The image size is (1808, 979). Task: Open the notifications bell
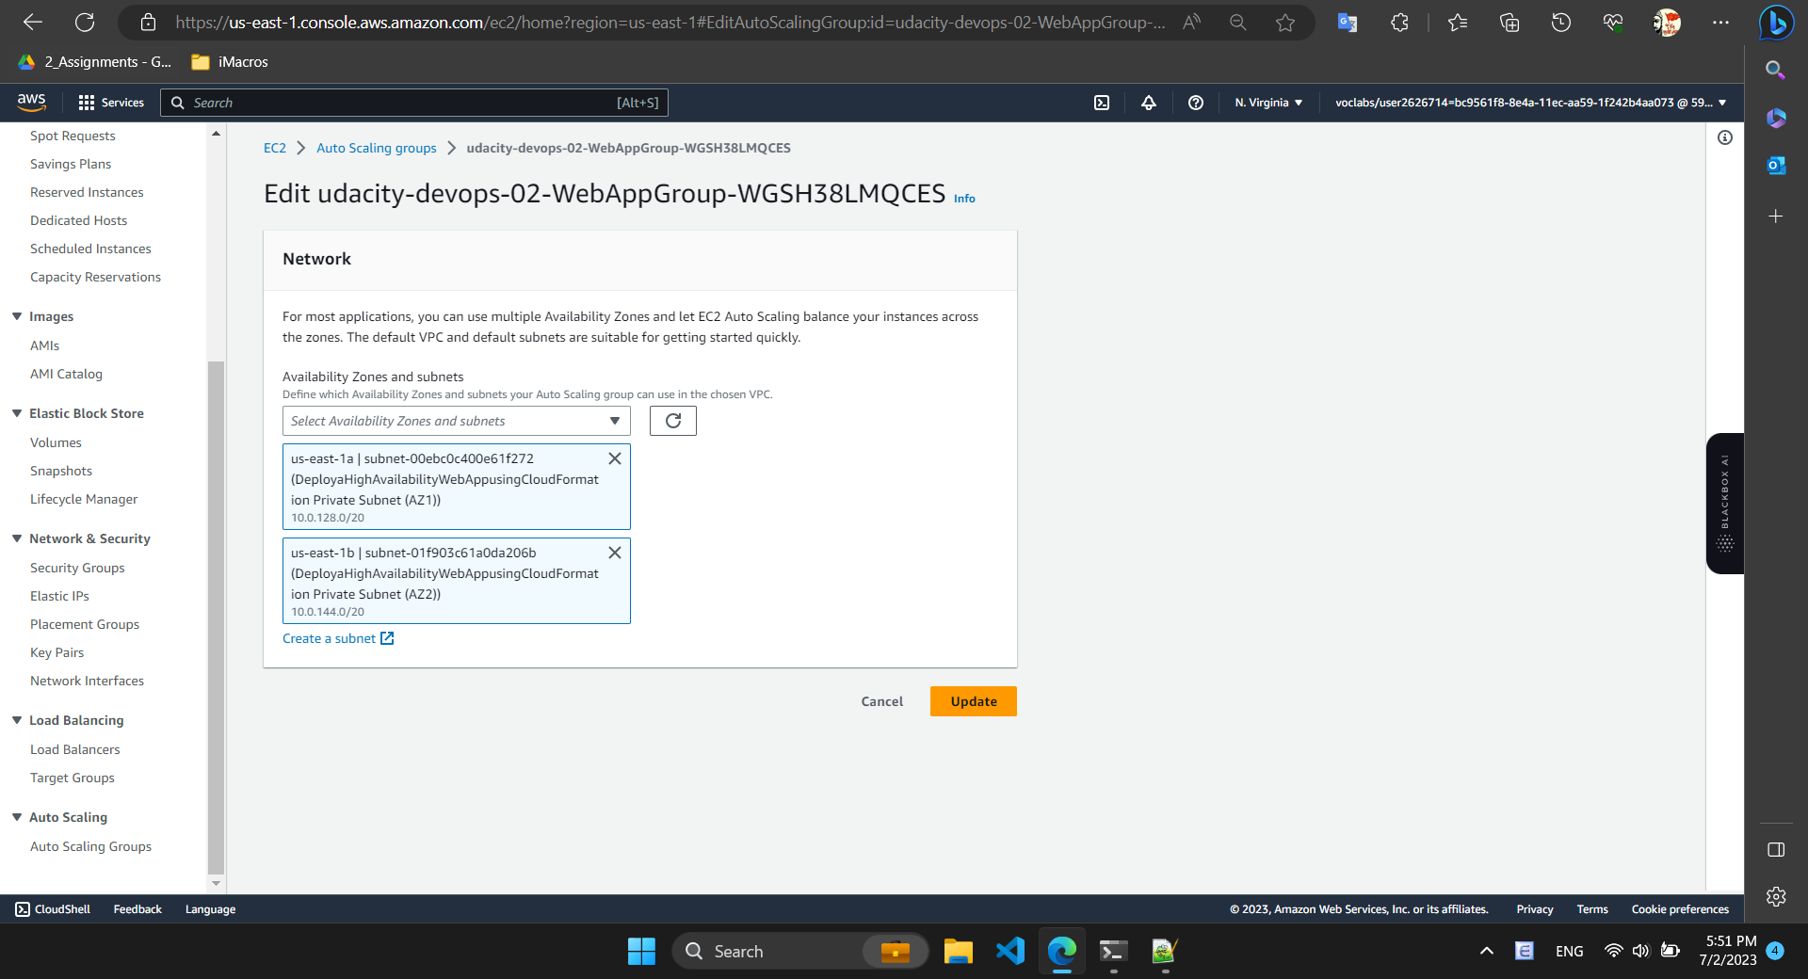point(1148,103)
